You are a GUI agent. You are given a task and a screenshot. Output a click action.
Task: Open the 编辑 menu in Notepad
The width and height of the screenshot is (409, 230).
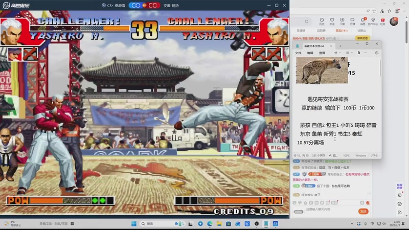pos(310,53)
